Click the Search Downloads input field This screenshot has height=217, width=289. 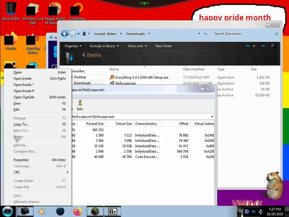pyautogui.click(x=243, y=34)
